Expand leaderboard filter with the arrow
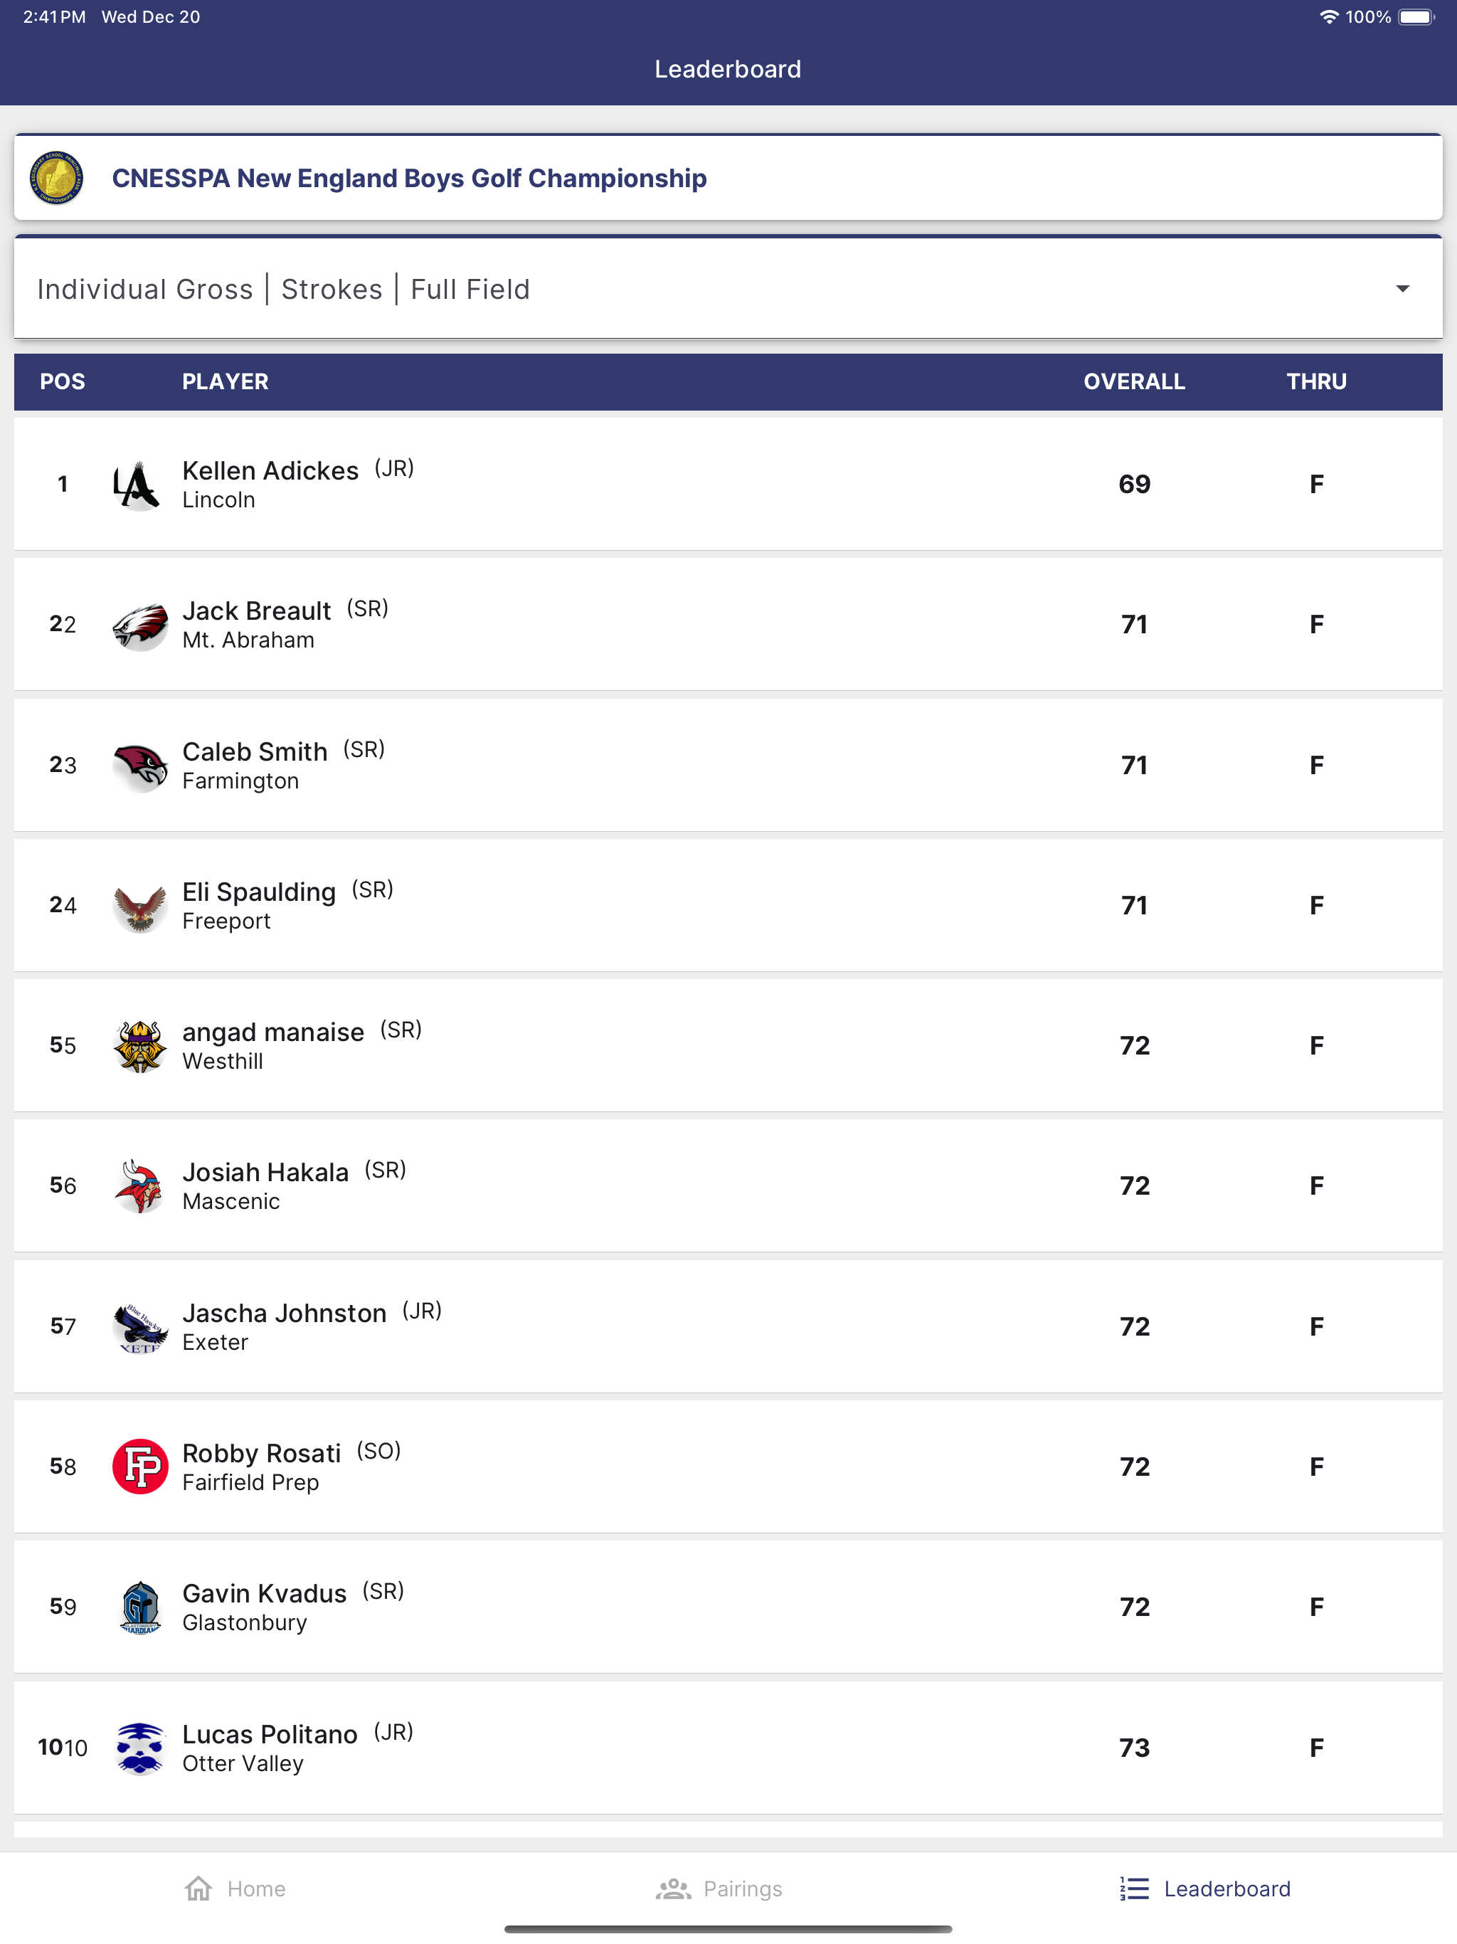Image resolution: width=1457 pixels, height=1944 pixels. pos(1402,289)
